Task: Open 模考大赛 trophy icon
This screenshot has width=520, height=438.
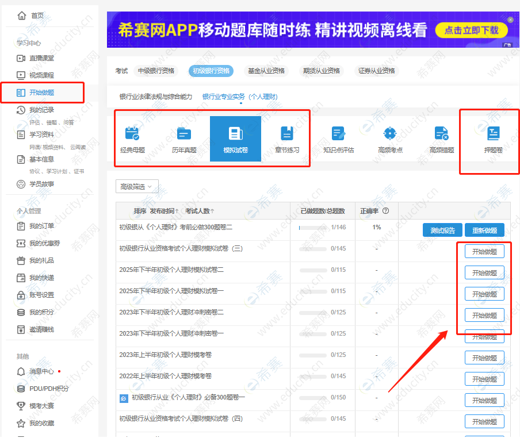Action: pyautogui.click(x=21, y=406)
